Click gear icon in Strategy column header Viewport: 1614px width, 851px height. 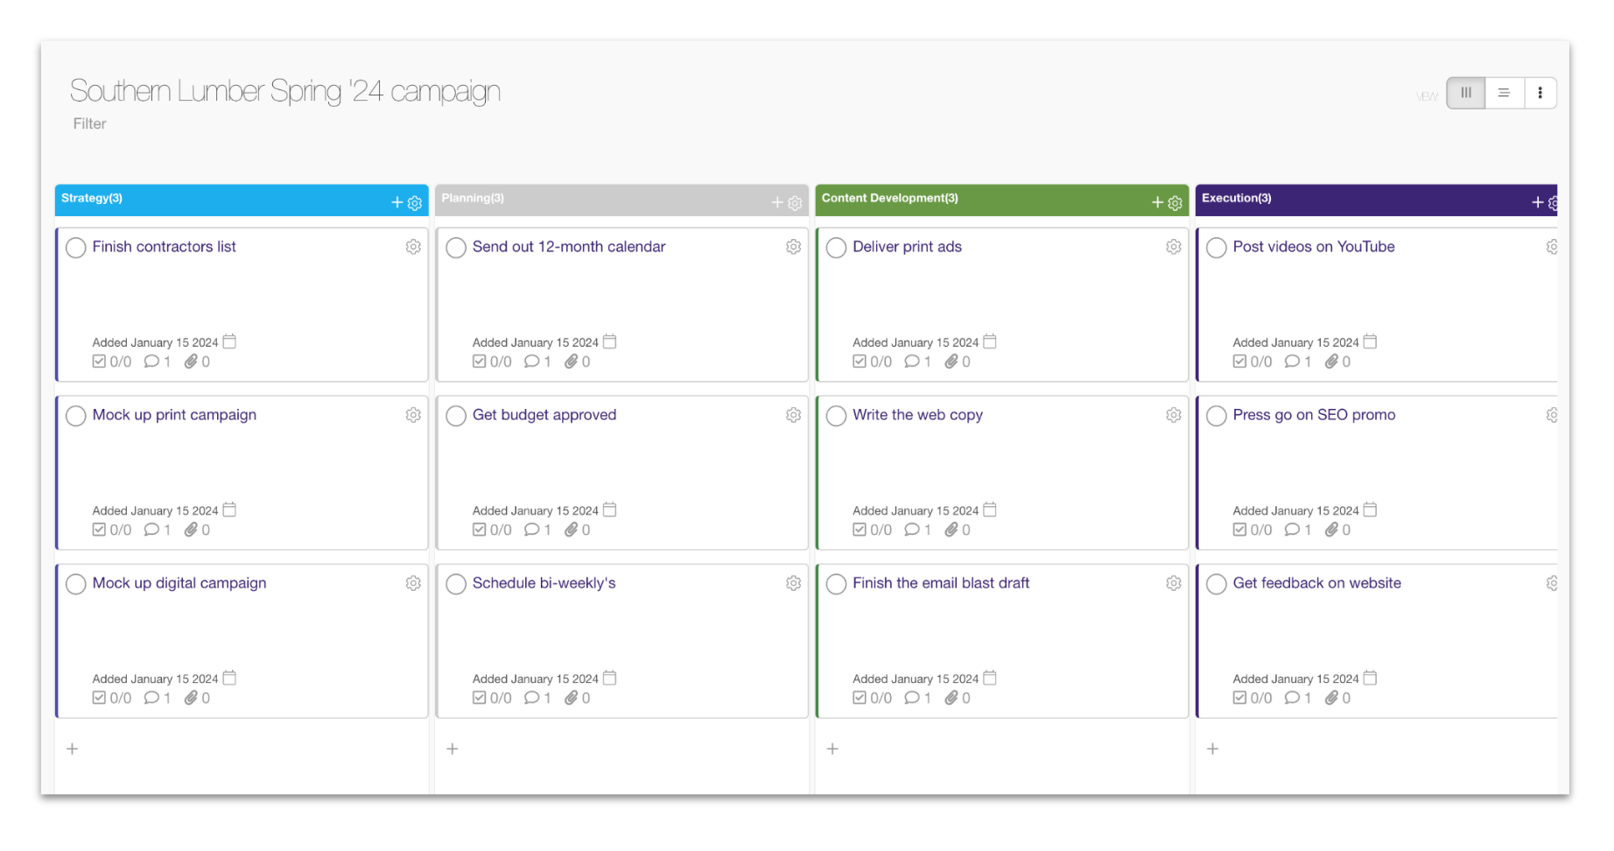click(415, 203)
